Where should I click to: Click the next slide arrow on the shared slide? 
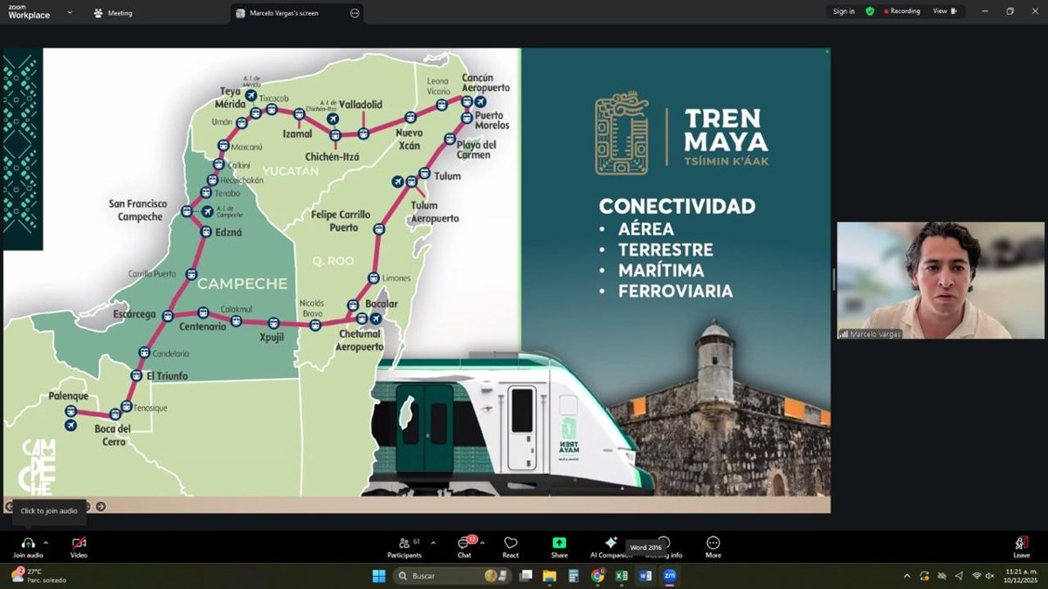pos(100,506)
